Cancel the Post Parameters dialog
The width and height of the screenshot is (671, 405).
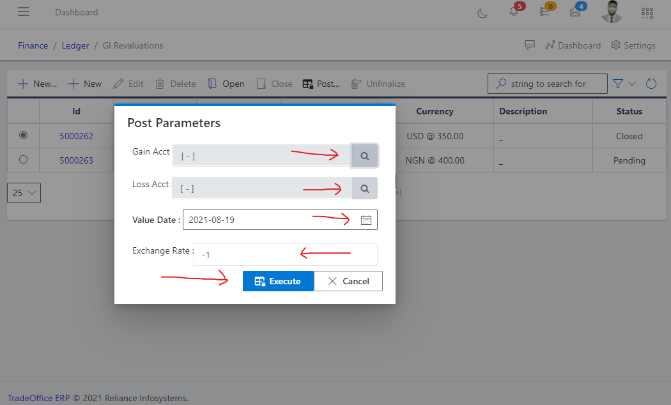tap(348, 281)
